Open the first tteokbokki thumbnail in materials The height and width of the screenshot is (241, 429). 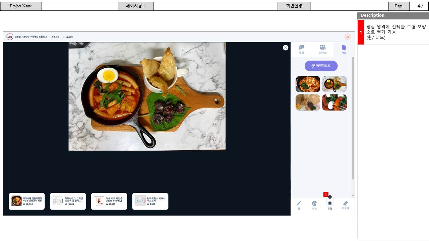(308, 84)
